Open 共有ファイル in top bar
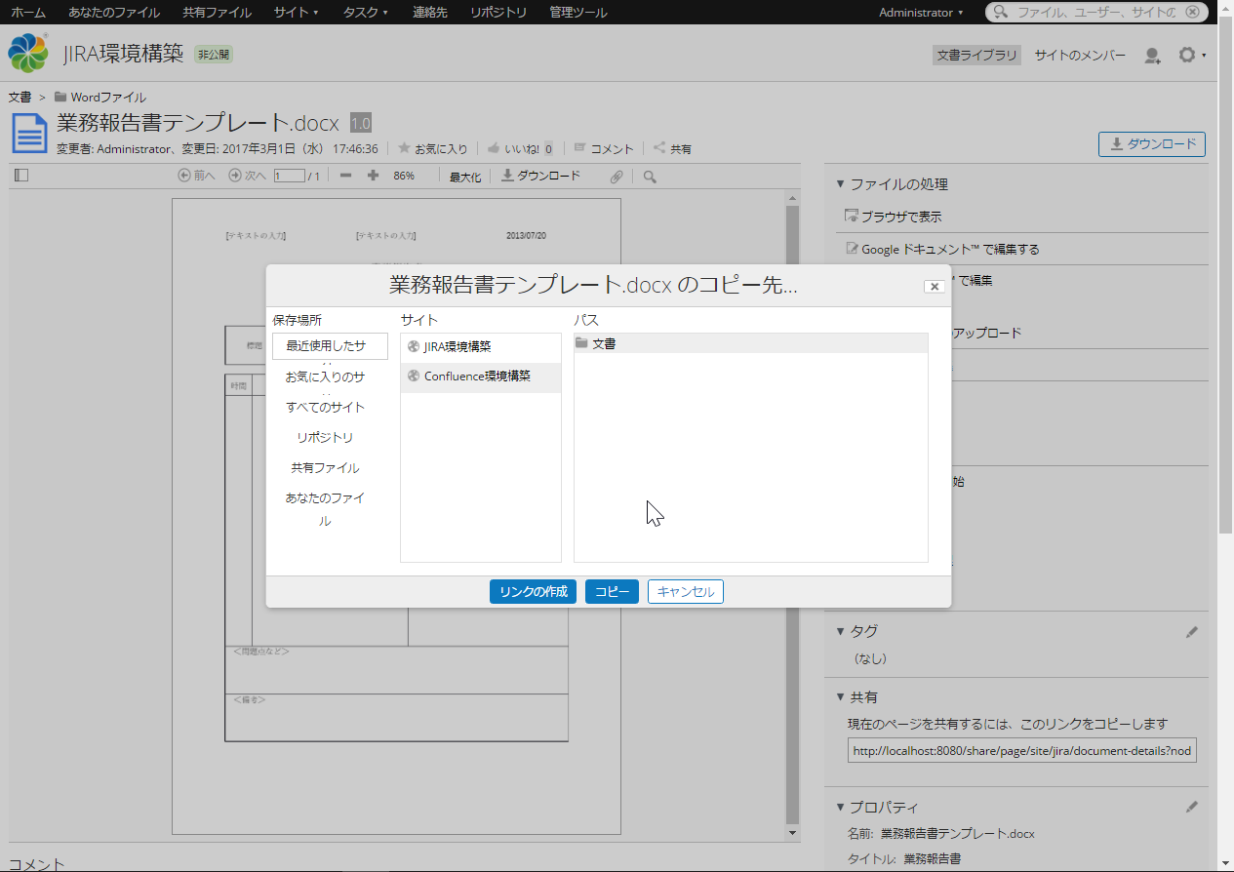This screenshot has height=872, width=1234. 217,13
